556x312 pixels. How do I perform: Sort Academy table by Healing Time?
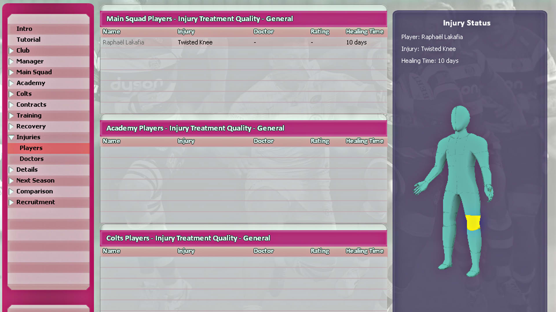tap(365, 141)
